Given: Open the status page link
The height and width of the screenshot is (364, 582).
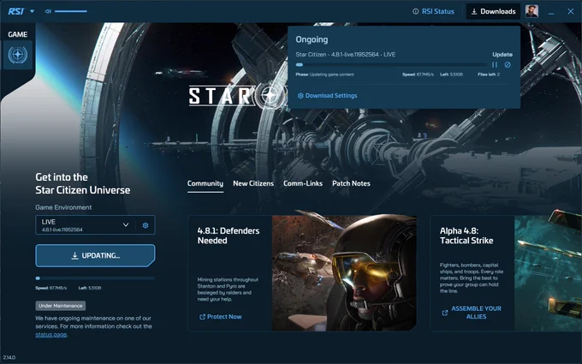Looking at the screenshot, I should pos(51,335).
